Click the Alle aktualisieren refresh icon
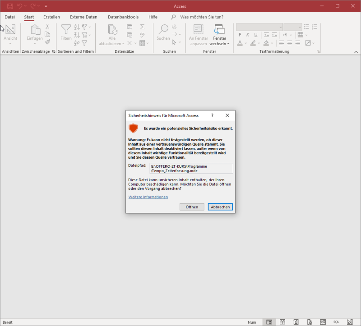Viewport: 361px width, 326px height. pos(112,29)
